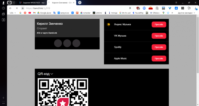Image resolution: width=199 pixels, height=106 pixels.
Task: Bookmark this page with the bookmark icon
Action: coord(130,8)
